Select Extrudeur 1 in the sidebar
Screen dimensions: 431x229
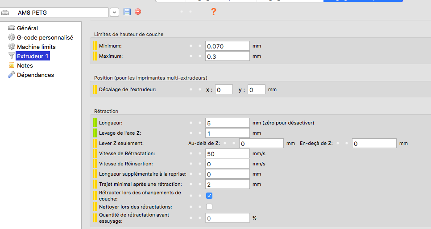33,56
